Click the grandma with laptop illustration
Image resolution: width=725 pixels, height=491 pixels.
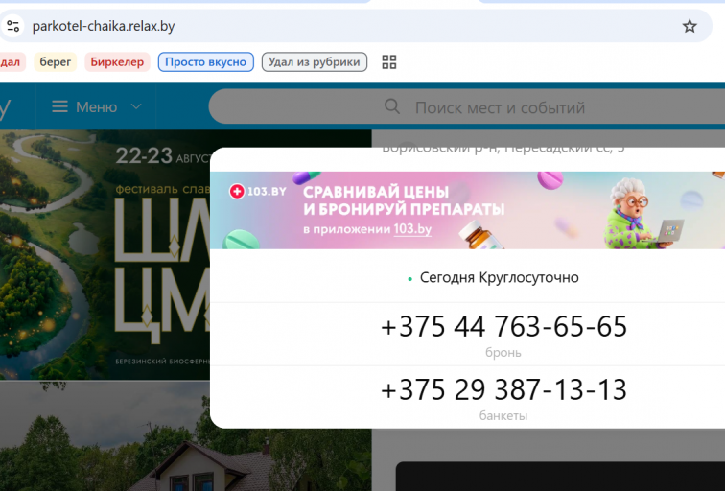click(x=643, y=214)
